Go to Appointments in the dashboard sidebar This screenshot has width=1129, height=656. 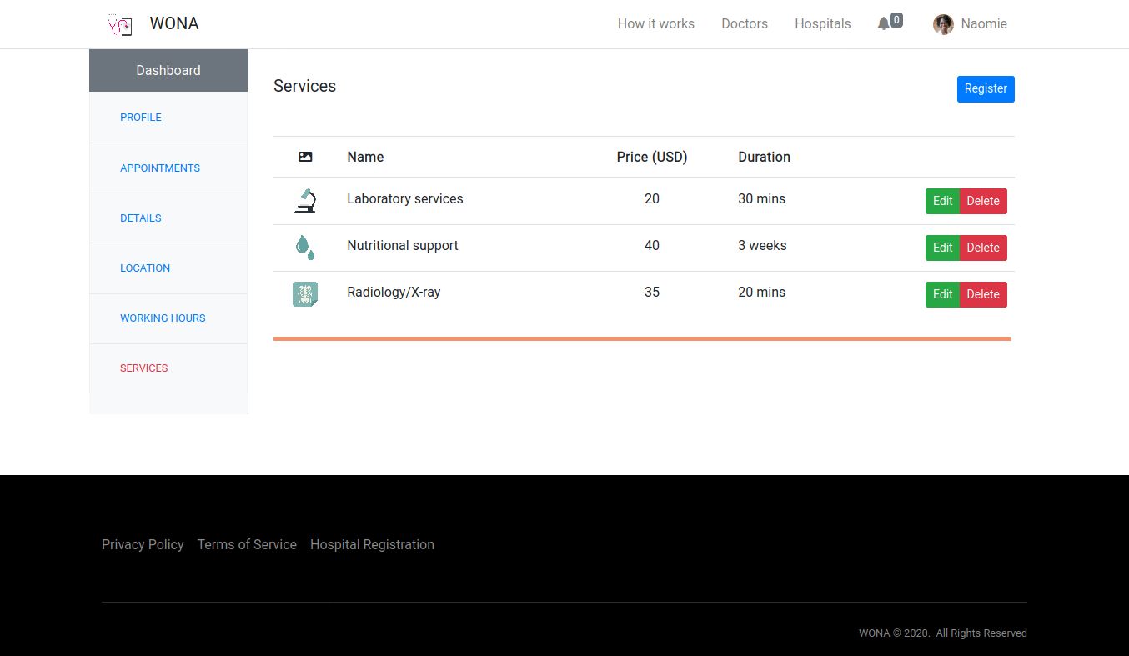click(160, 168)
